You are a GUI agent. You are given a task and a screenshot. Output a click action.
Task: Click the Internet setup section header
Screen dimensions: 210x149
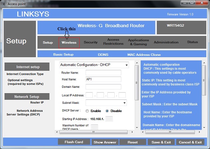coord(27,67)
